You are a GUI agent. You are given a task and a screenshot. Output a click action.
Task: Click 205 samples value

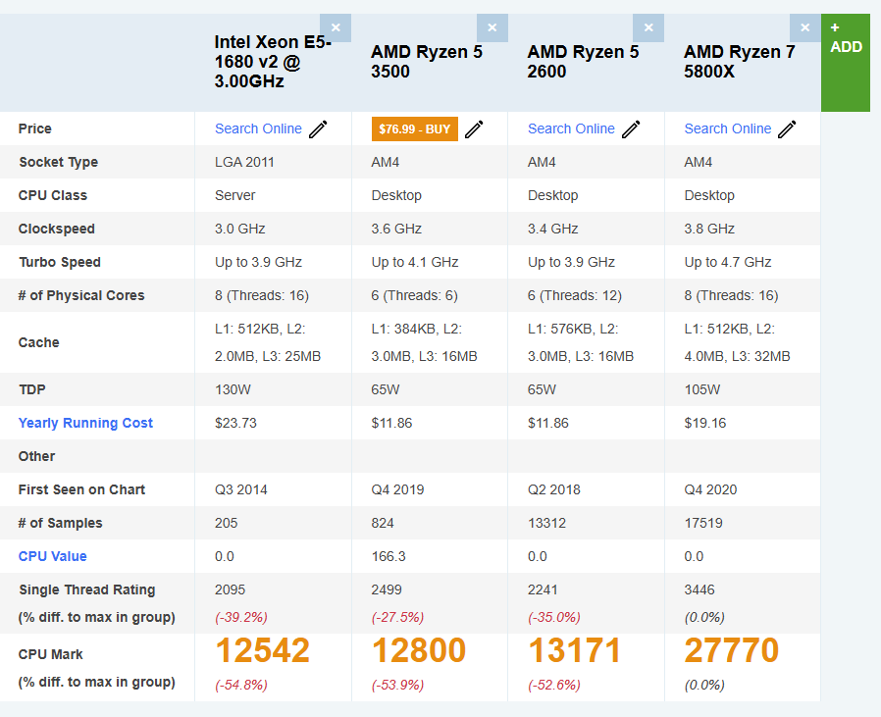point(226,523)
